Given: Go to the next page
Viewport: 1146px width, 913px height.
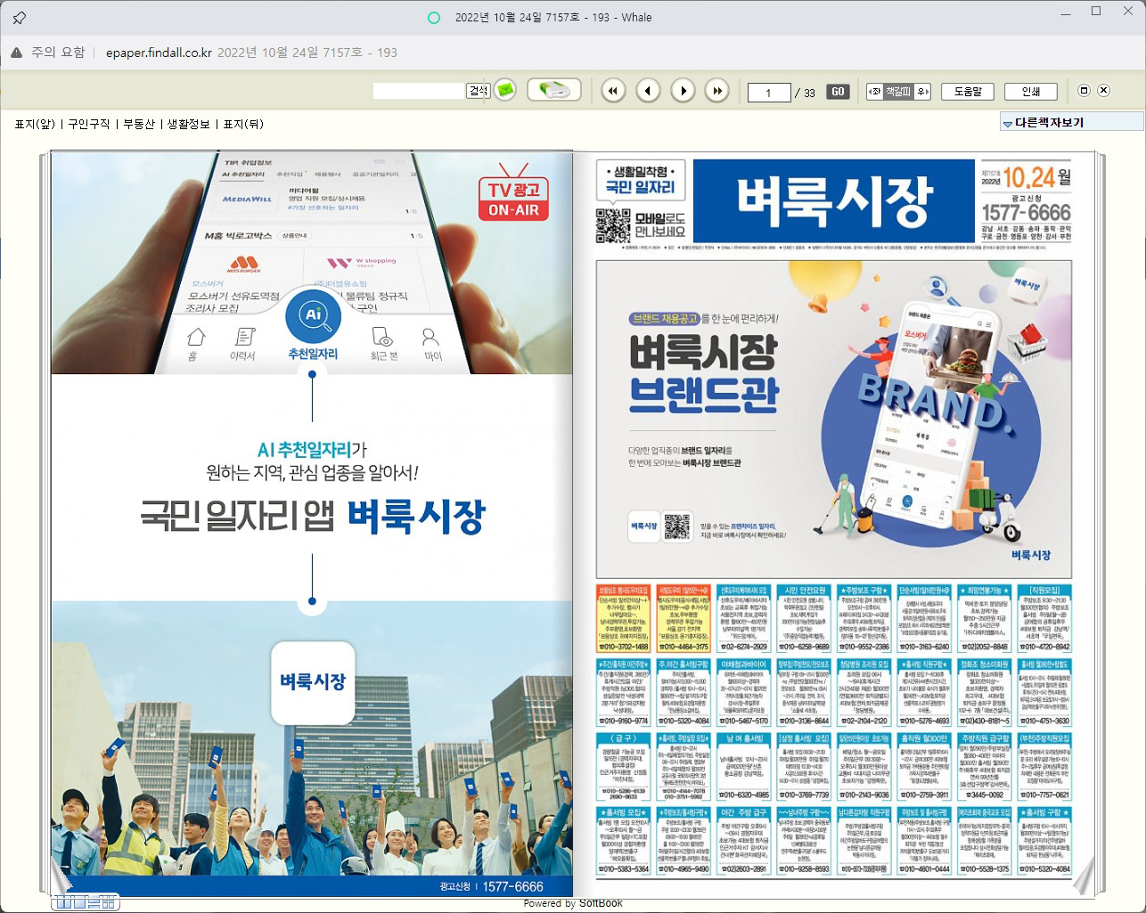Looking at the screenshot, I should (x=683, y=90).
